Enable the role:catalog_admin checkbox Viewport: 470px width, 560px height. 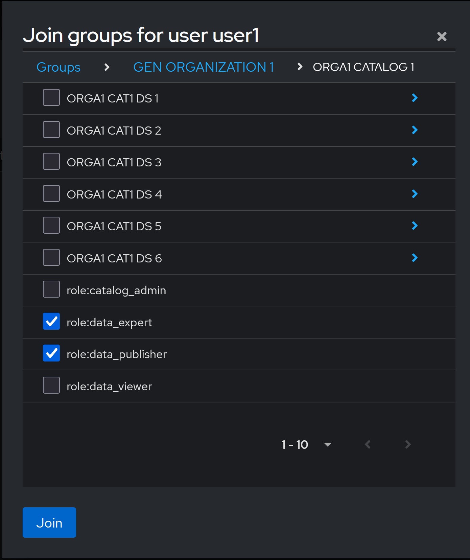51,289
